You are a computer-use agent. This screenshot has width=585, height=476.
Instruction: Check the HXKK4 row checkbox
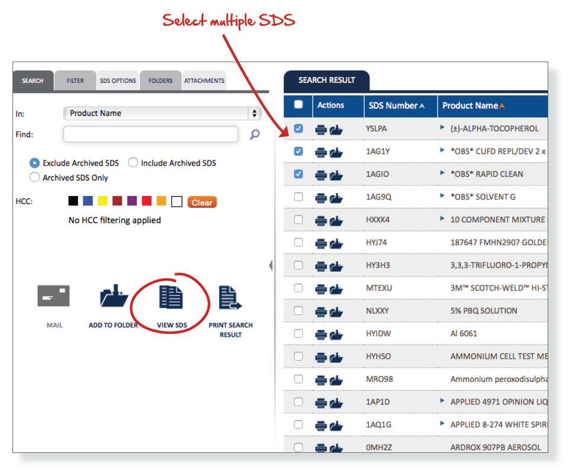point(298,219)
